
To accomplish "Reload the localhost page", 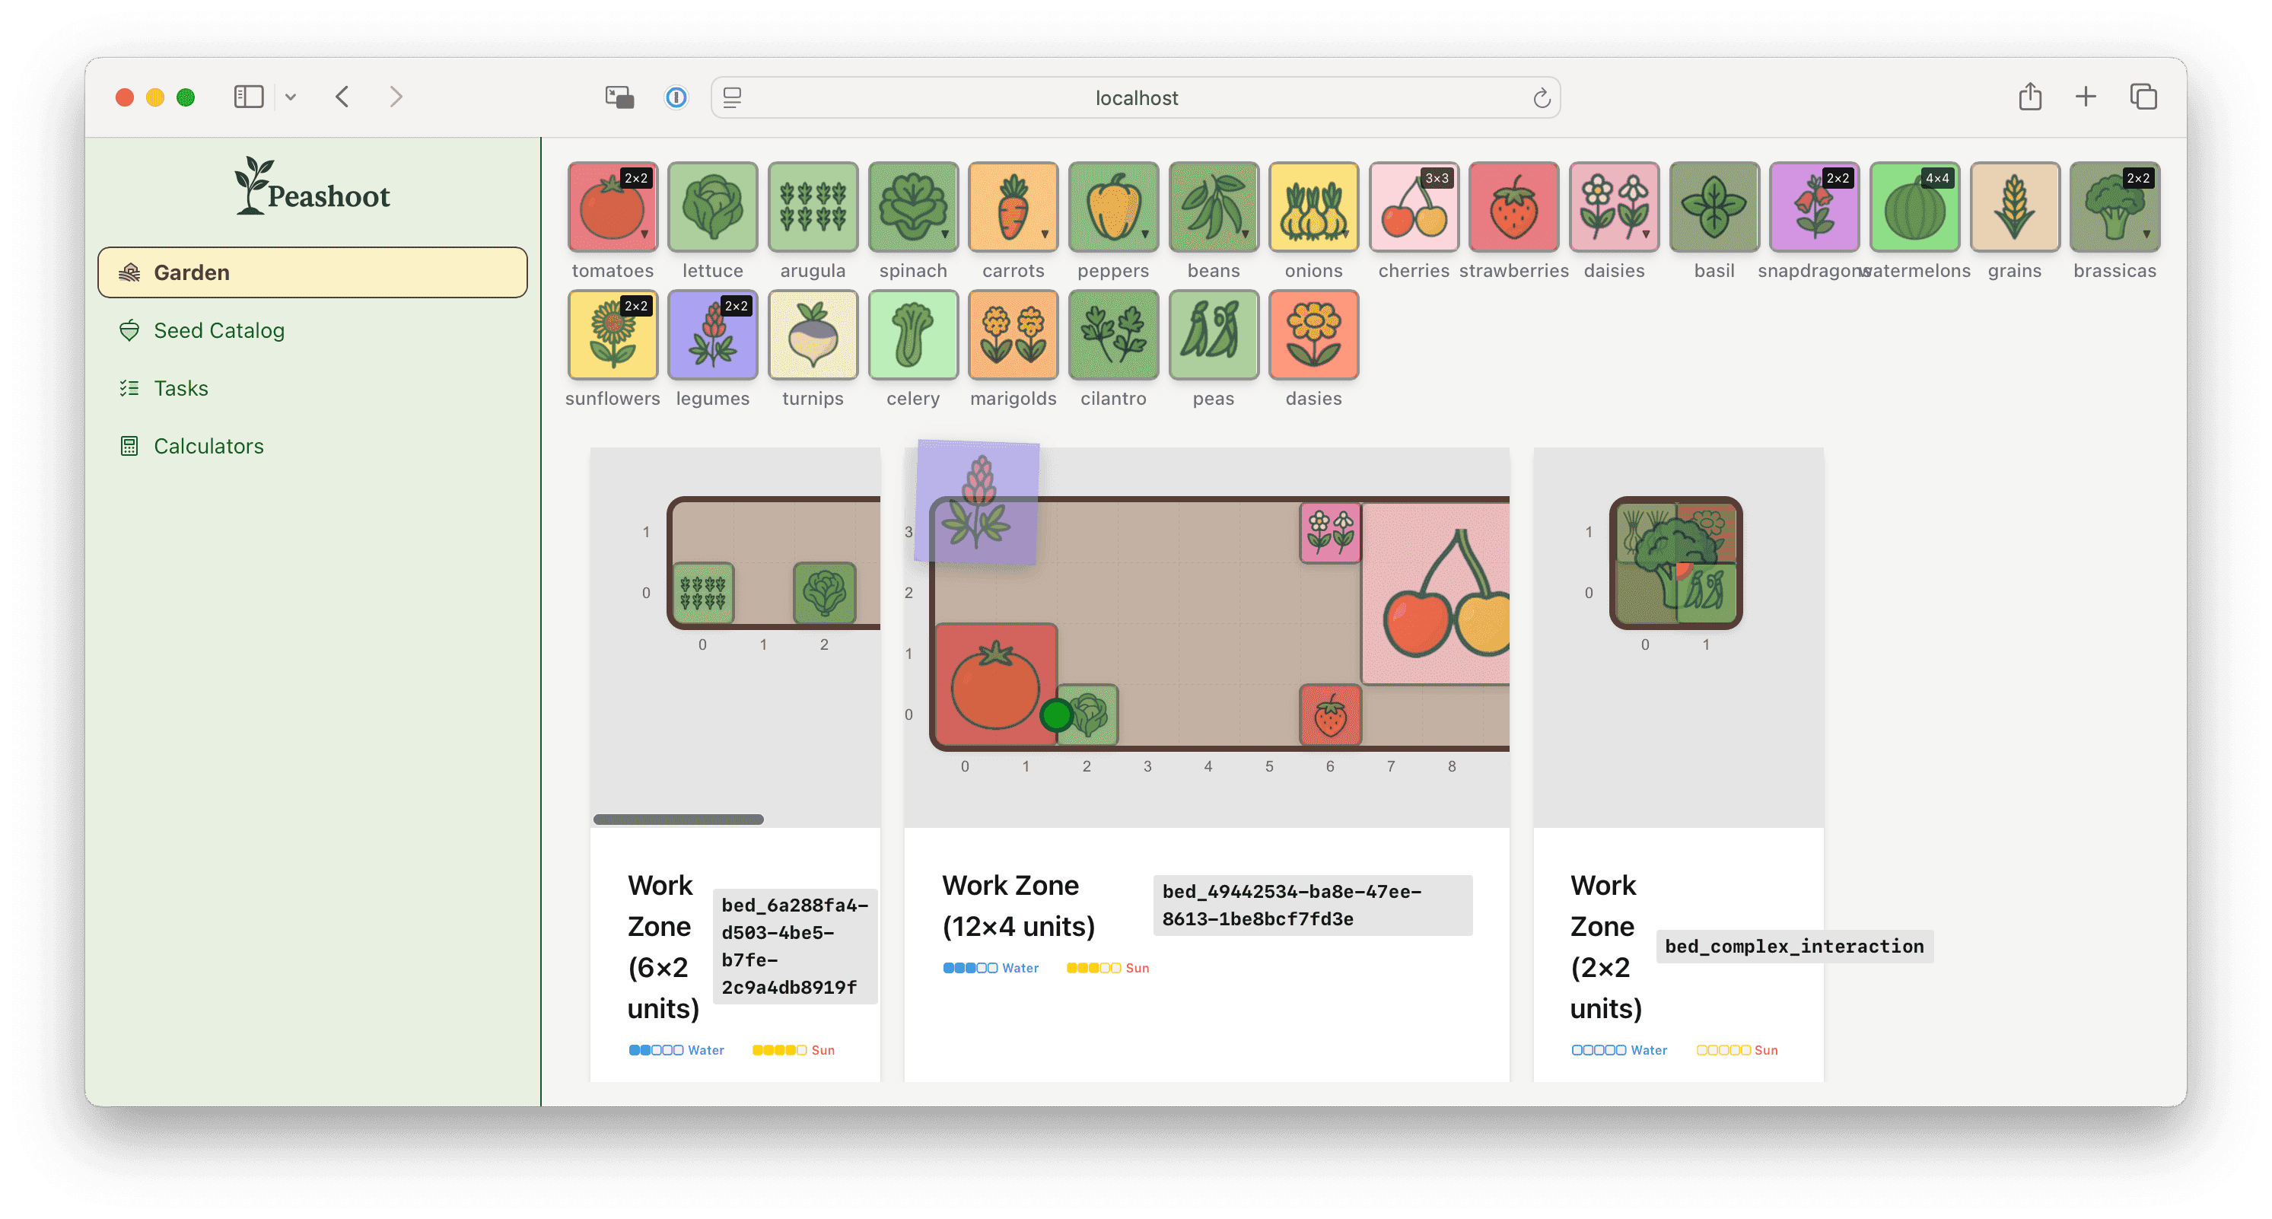I will (1541, 98).
